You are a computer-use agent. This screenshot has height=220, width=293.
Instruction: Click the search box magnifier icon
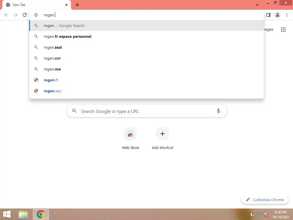(x=74, y=111)
